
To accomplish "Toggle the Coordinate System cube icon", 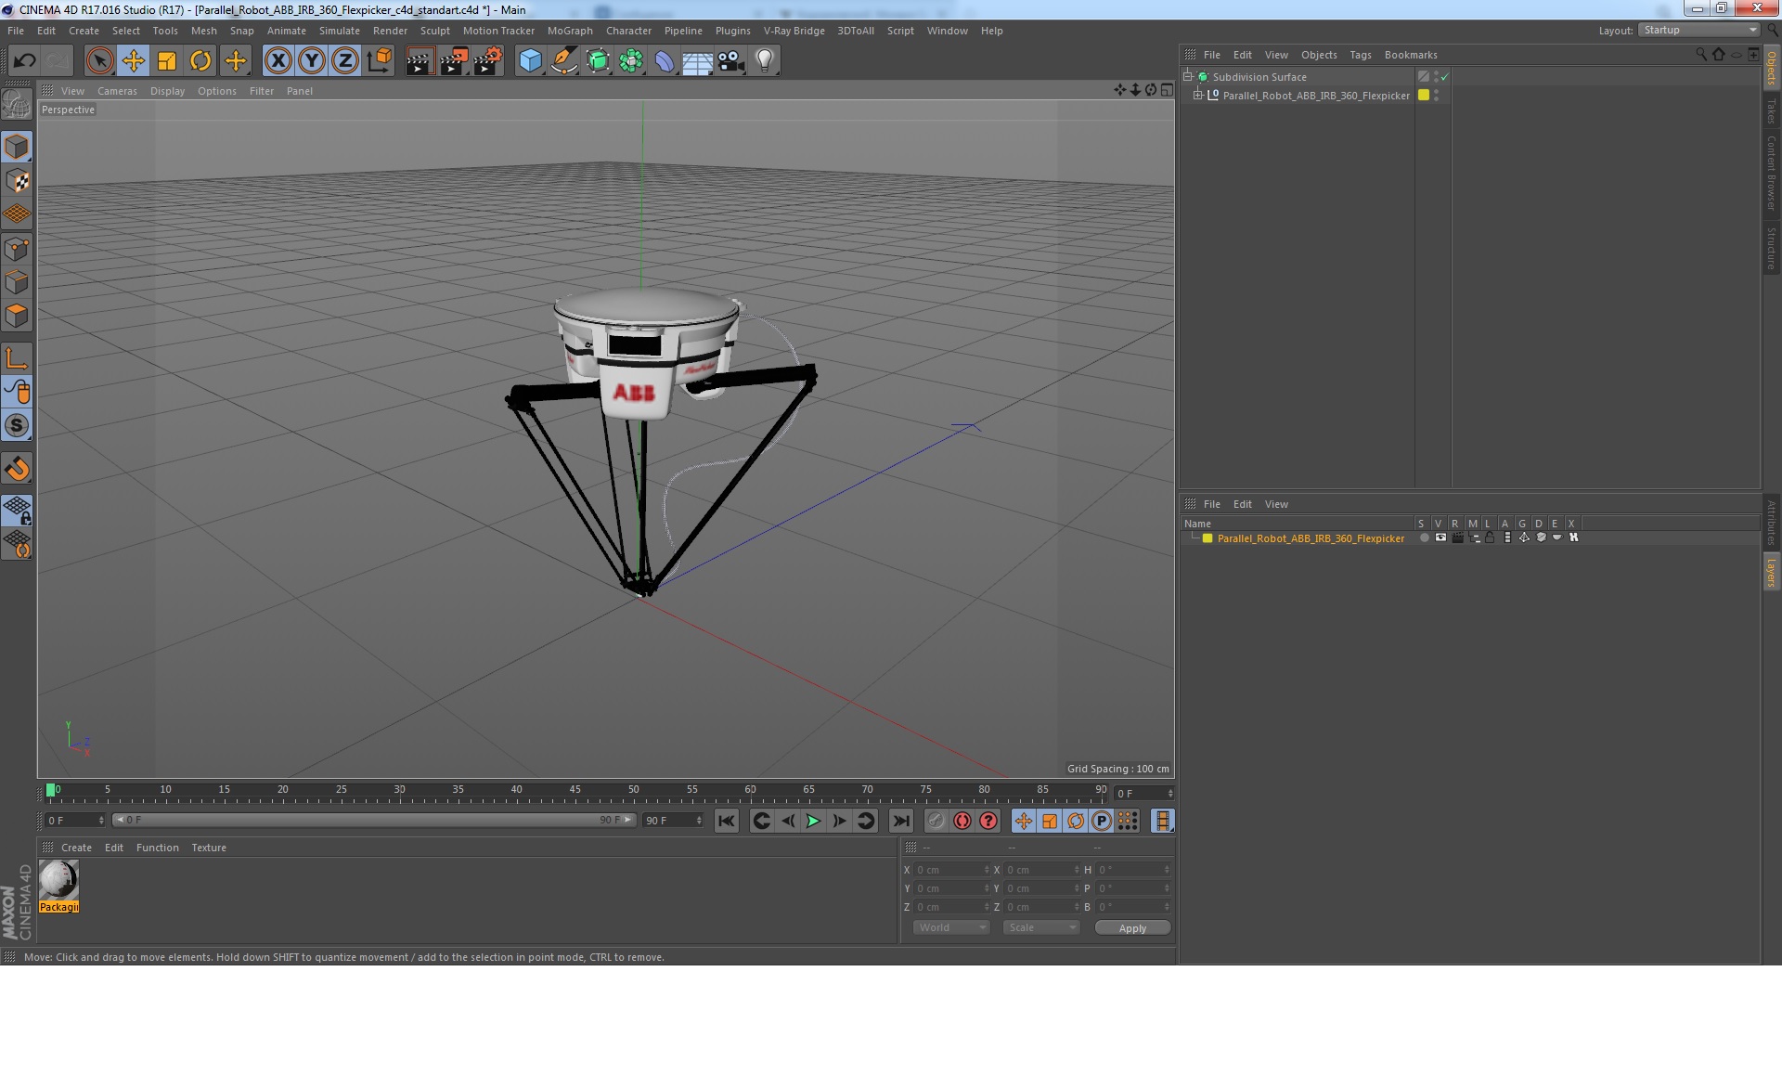I will (379, 61).
